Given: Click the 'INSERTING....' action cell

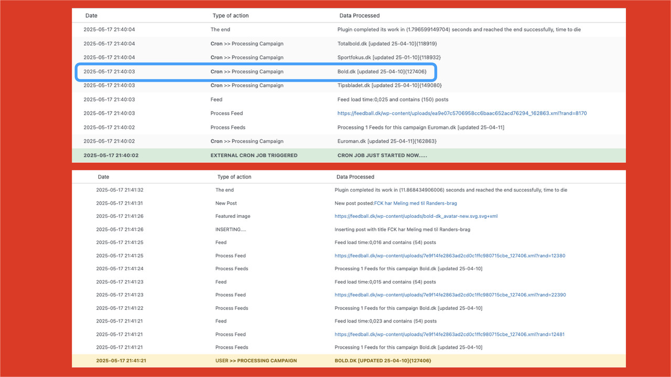Looking at the screenshot, I should [231, 229].
